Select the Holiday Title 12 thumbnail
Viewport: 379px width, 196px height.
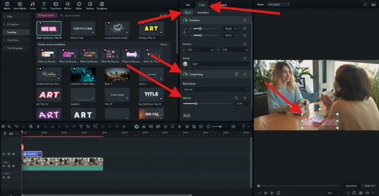[151, 28]
